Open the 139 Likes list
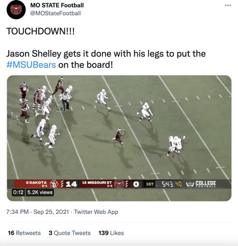The image size is (238, 246). pyautogui.click(x=111, y=233)
